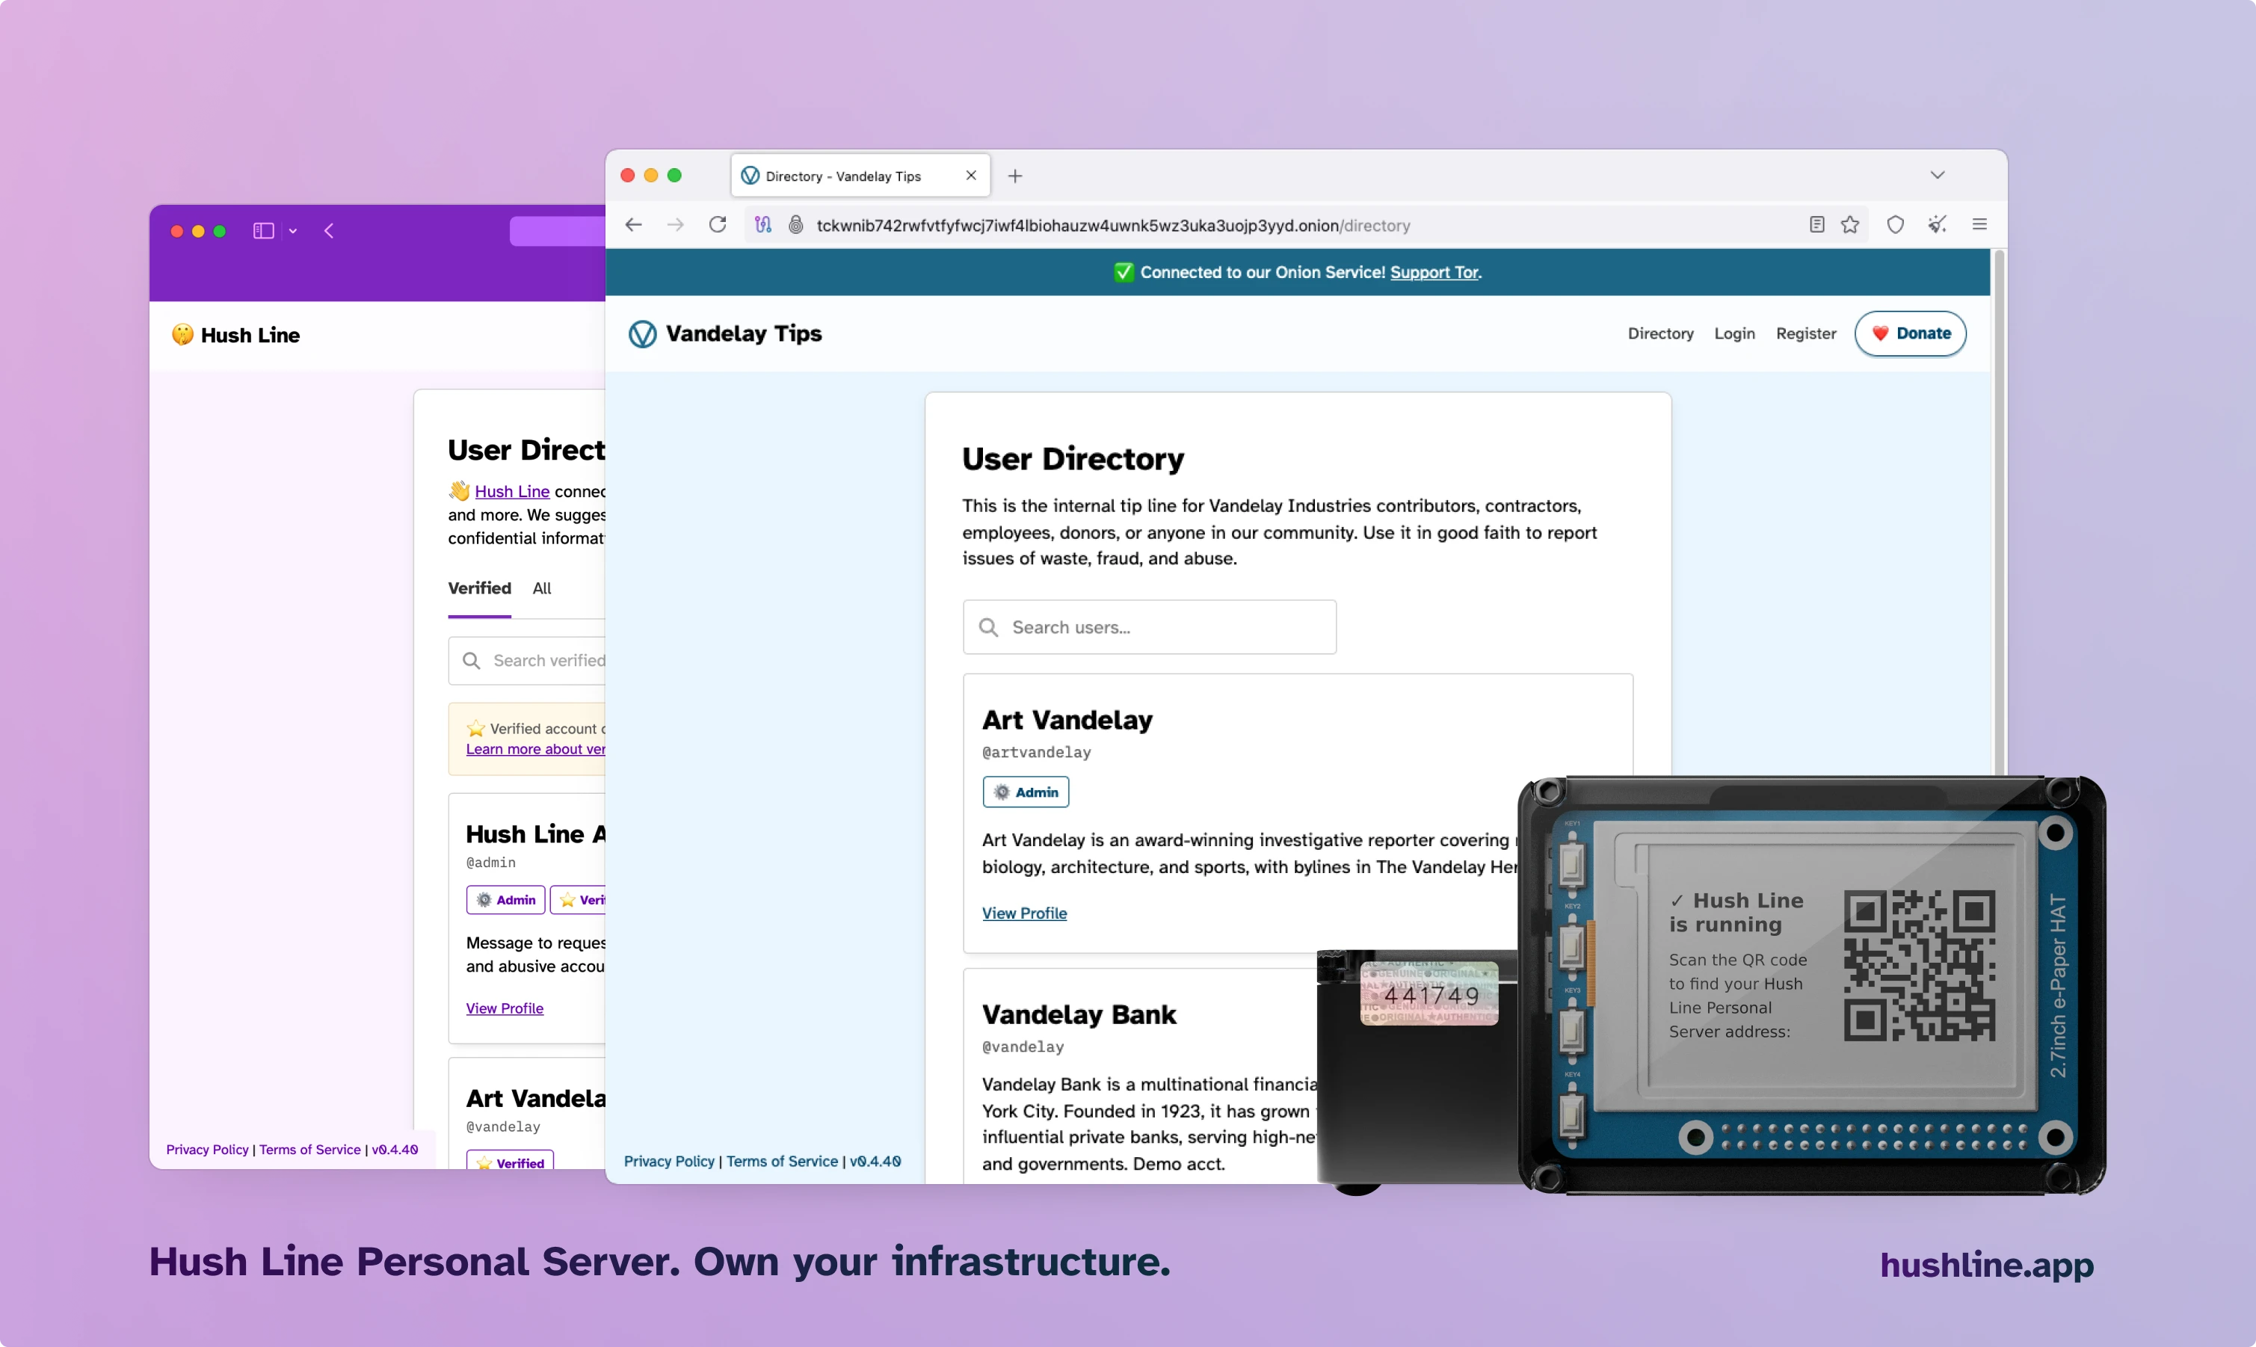The image size is (2256, 1347).
Task: Click the Verified badge under @vandelay
Action: 510,1161
